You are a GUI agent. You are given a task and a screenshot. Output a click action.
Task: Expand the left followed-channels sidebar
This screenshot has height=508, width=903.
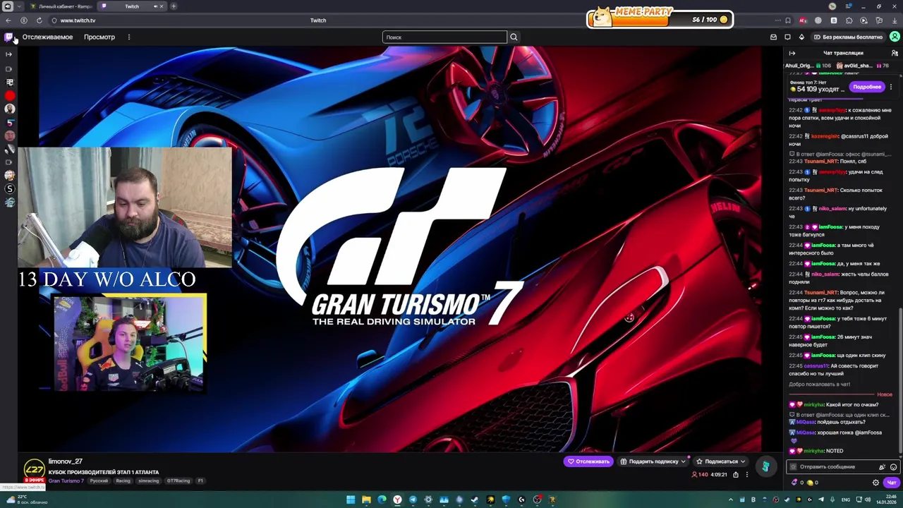point(8,54)
